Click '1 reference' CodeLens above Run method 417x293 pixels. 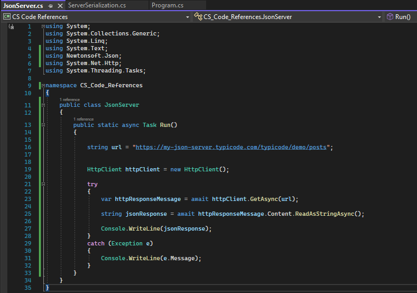click(83, 120)
